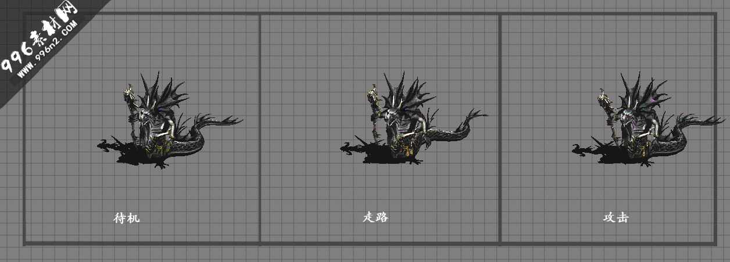Click the 攻击 label text
Image resolution: width=730 pixels, height=262 pixels.
coord(616,218)
